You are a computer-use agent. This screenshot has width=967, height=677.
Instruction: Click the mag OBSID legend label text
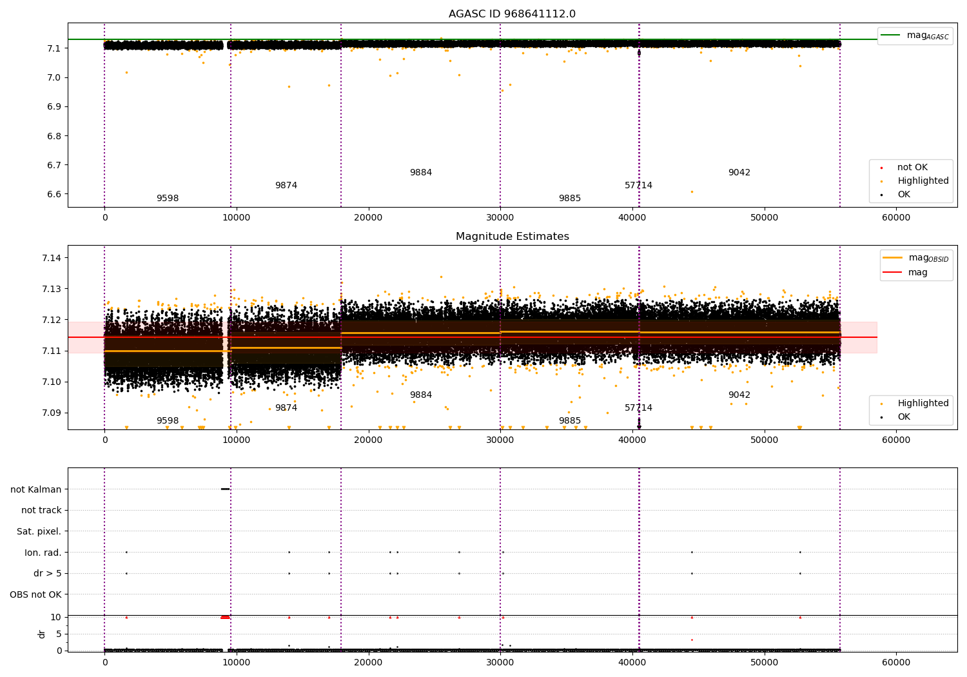pyautogui.click(x=929, y=258)
